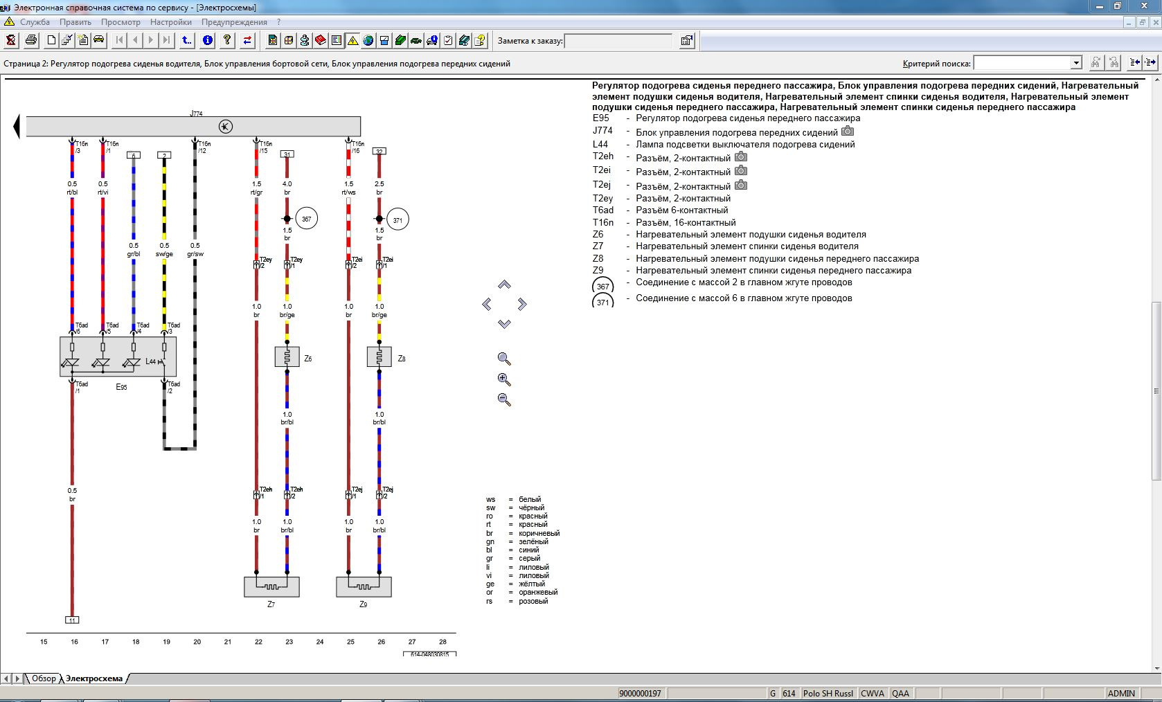Open the blue information icon
The width and height of the screenshot is (1162, 702).
(207, 40)
